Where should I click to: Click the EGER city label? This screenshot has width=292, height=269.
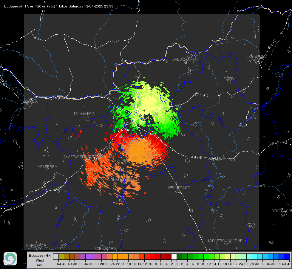click(228, 79)
